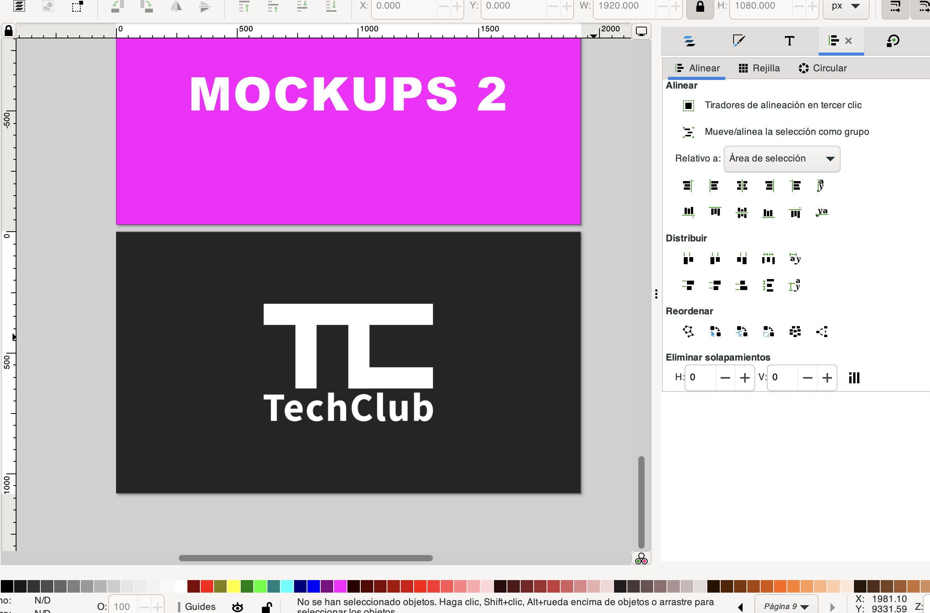
Task: Open the Fill and Stroke panel icon
Action: (739, 41)
